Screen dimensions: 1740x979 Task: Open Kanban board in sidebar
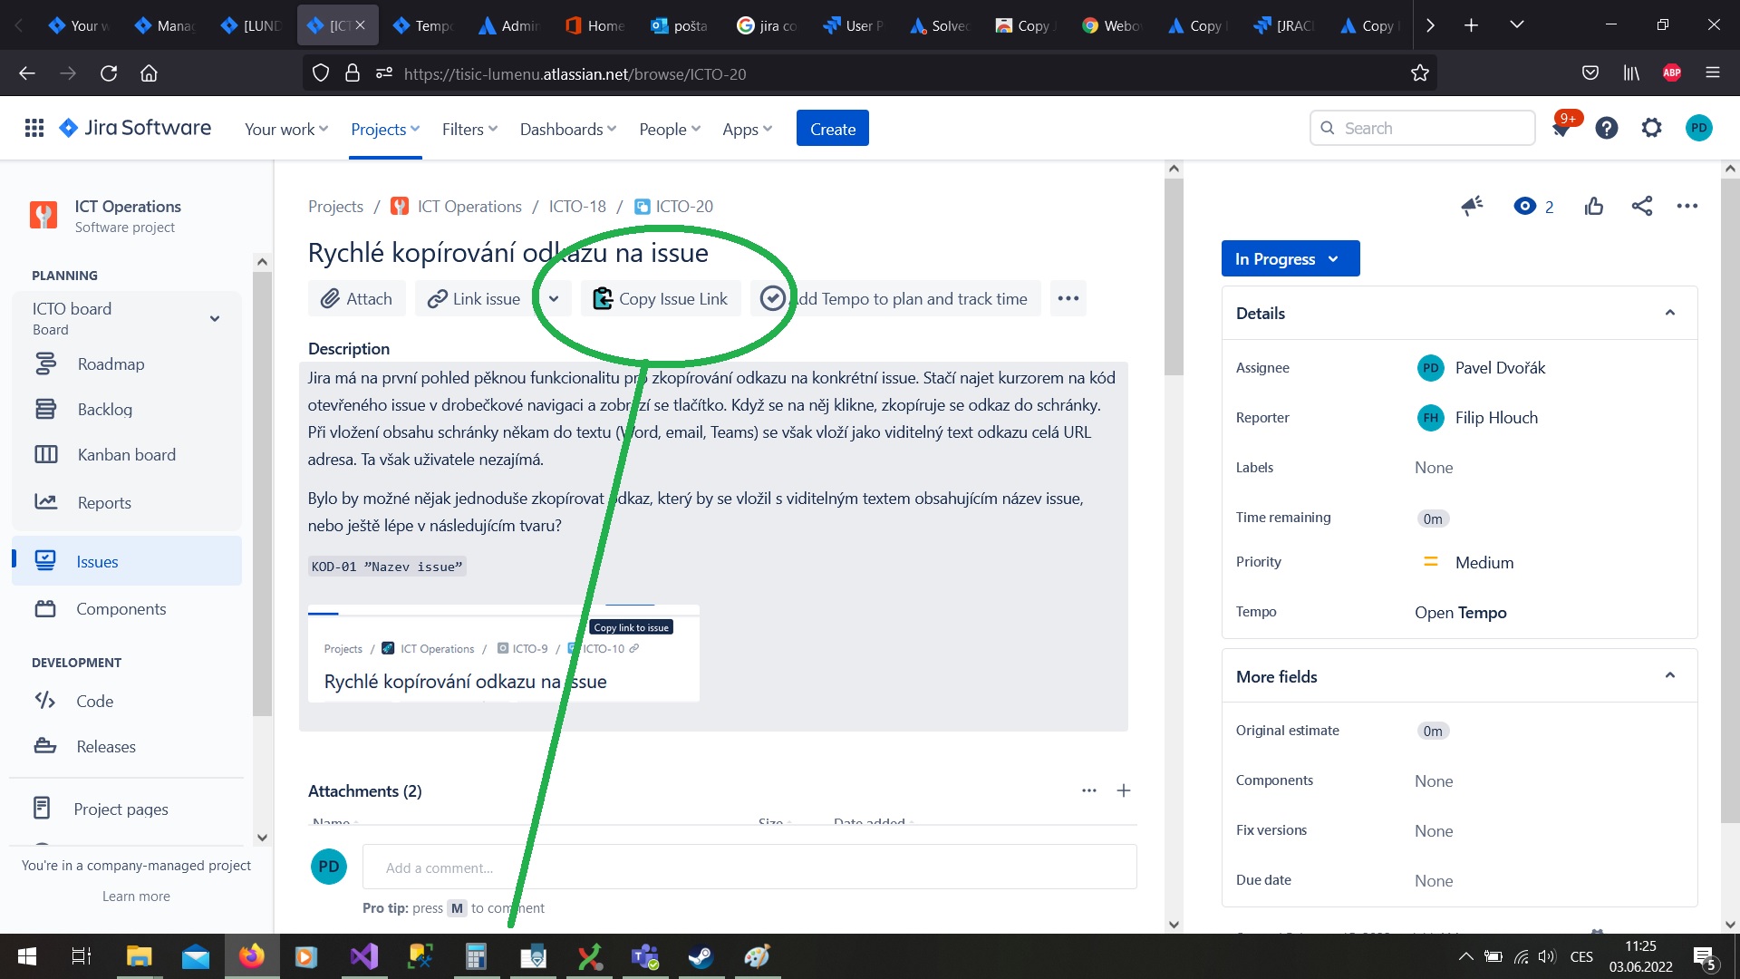(x=127, y=454)
